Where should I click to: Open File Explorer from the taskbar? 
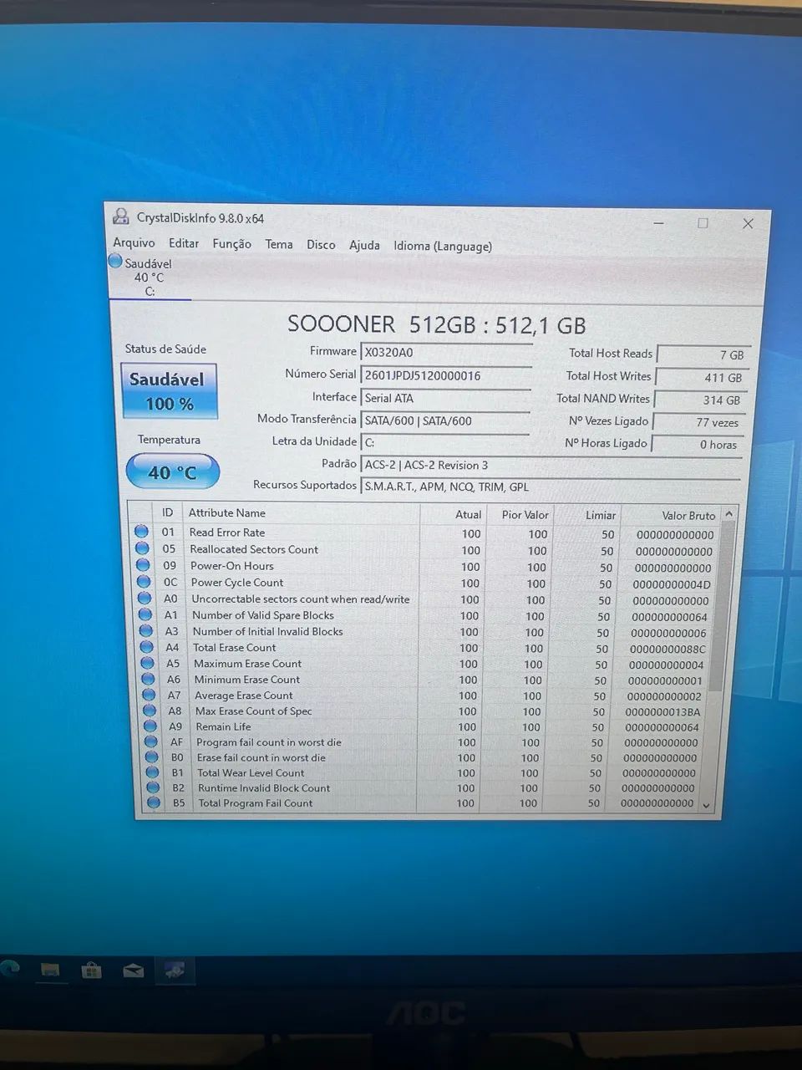50,970
